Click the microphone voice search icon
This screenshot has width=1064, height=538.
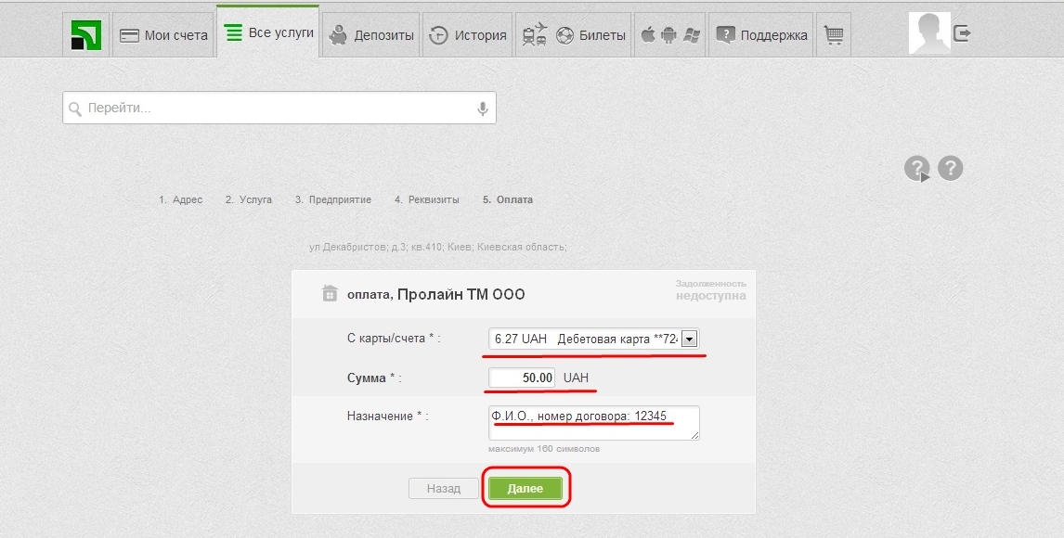(483, 109)
